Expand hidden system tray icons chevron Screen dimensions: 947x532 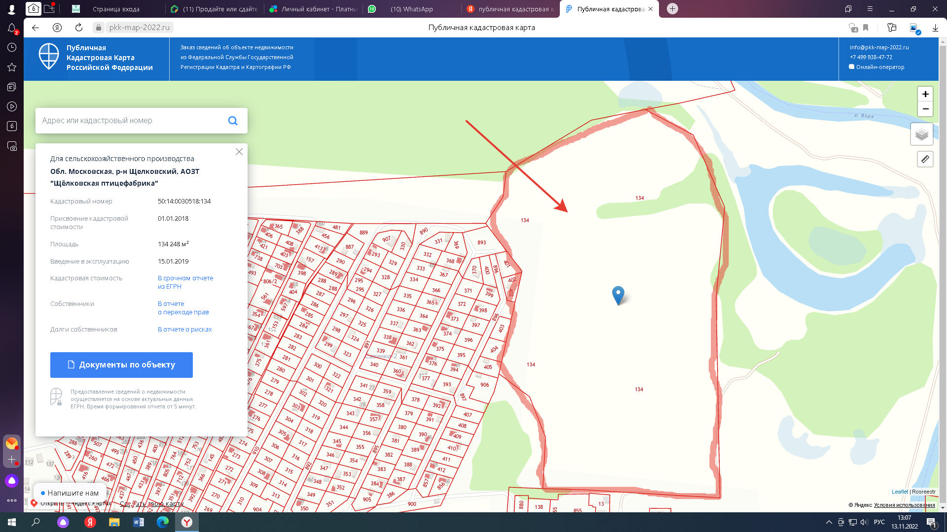829,522
